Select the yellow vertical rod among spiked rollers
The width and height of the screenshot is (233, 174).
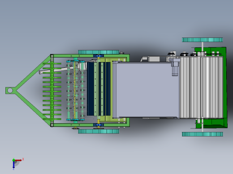pyautogui.click(x=75, y=90)
